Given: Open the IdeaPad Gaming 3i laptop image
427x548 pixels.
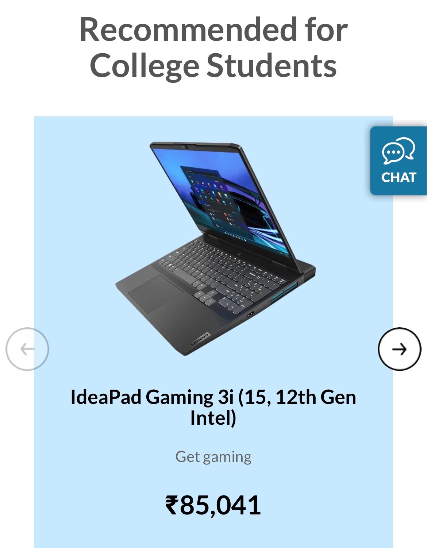Looking at the screenshot, I should (x=215, y=249).
